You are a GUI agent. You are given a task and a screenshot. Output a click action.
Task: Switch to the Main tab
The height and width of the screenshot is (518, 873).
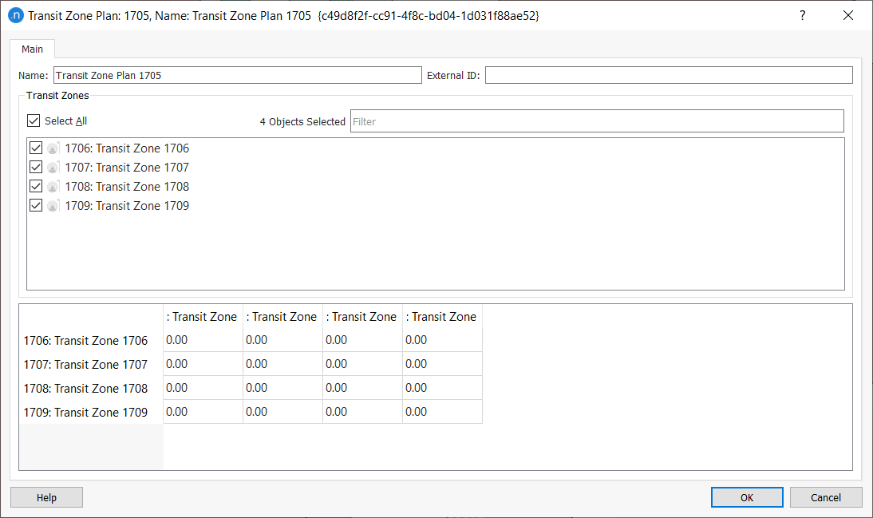coord(33,49)
